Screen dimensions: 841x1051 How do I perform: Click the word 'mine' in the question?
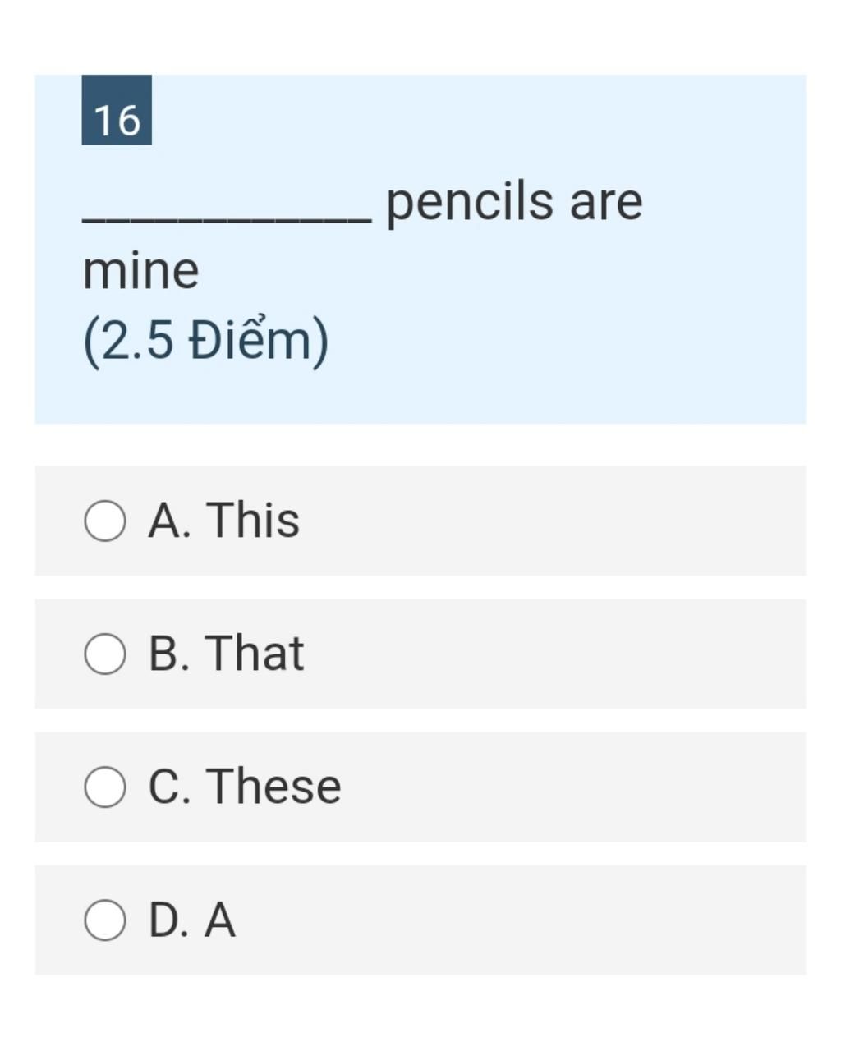[140, 271]
